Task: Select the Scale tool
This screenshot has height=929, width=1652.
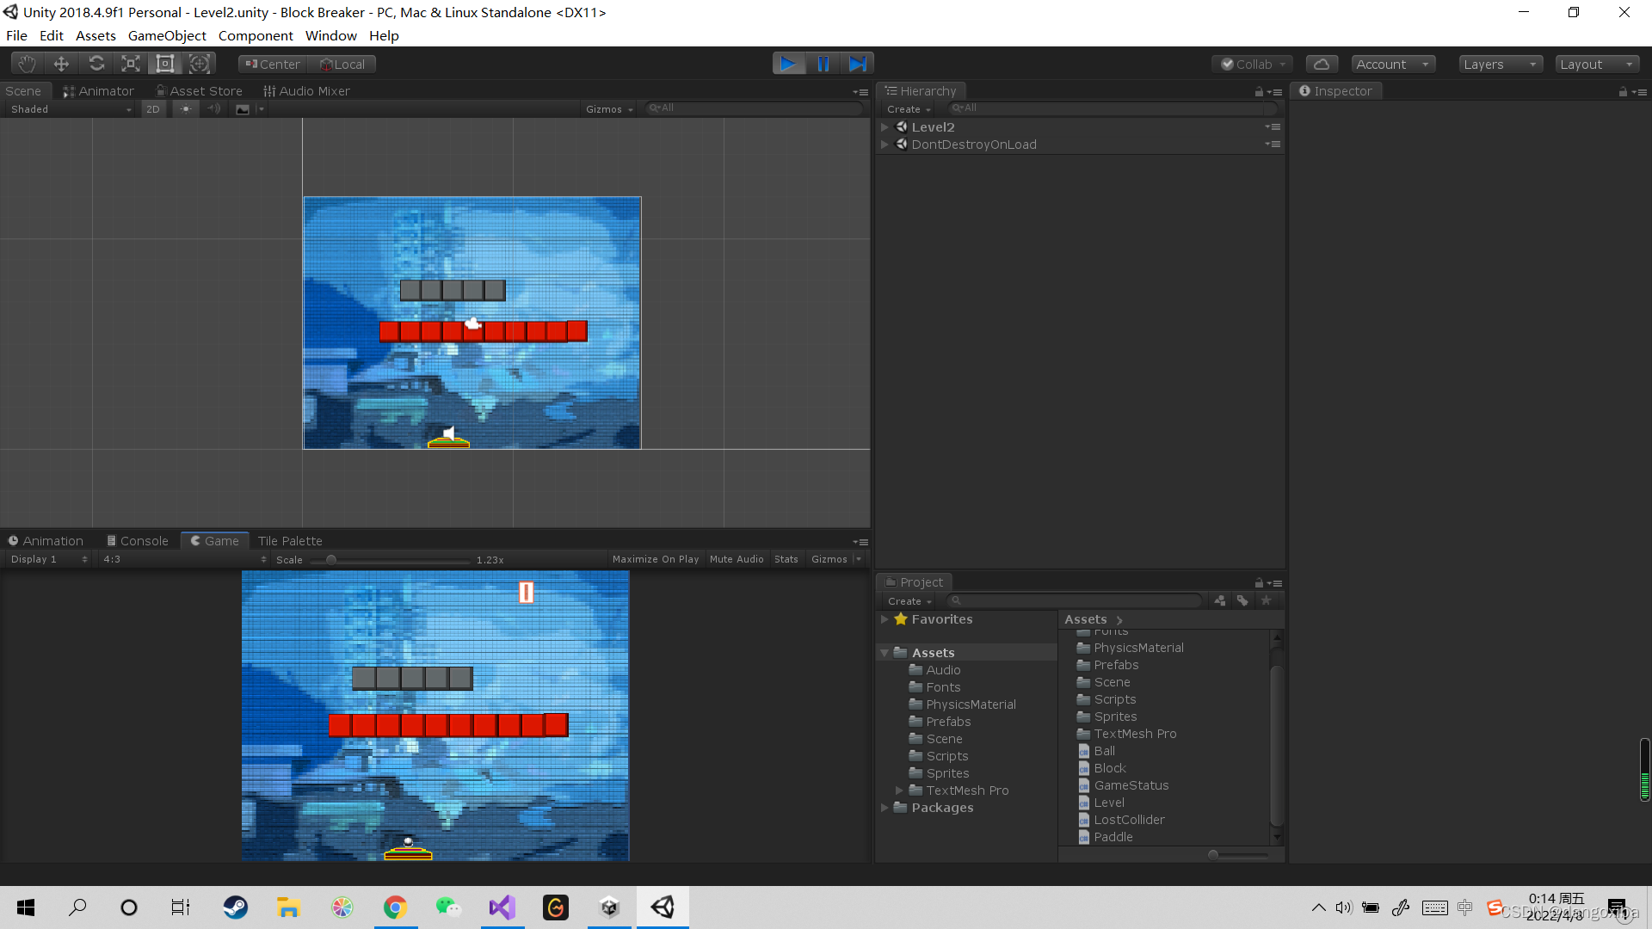Action: click(x=131, y=64)
